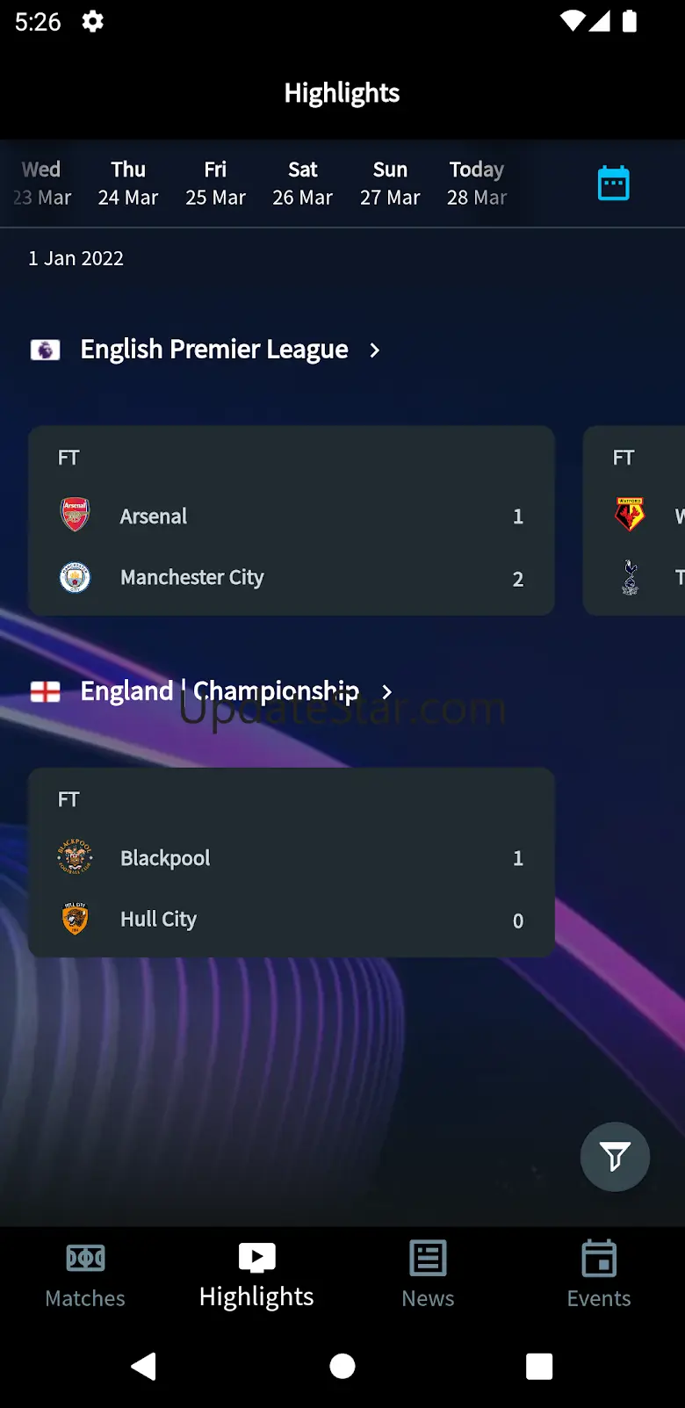Tap the Arsenal club crest

[75, 516]
